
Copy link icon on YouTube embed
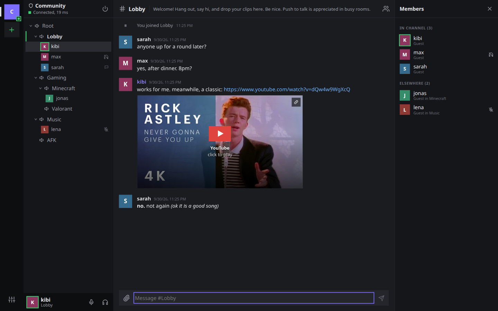(296, 102)
